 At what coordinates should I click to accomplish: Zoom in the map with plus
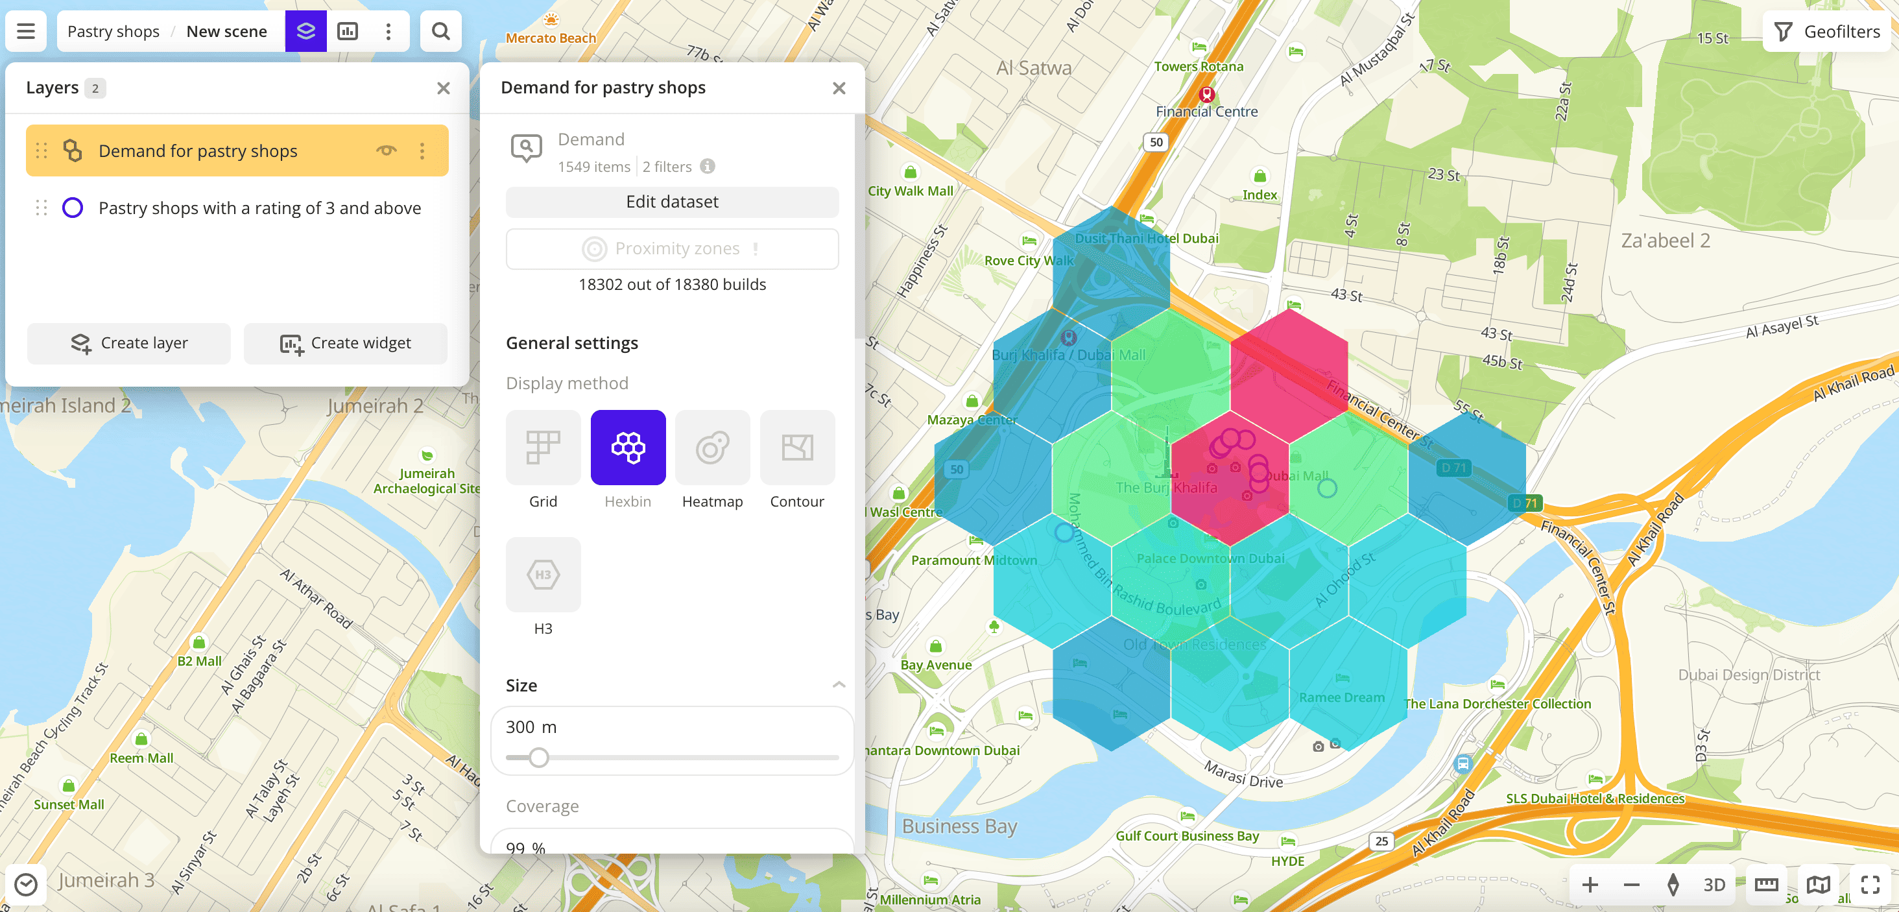1590,884
